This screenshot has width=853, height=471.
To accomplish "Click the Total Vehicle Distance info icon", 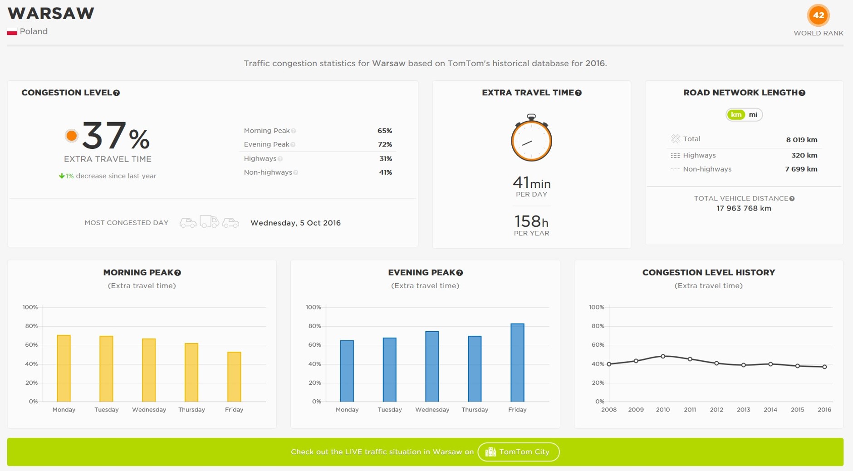I will [792, 199].
